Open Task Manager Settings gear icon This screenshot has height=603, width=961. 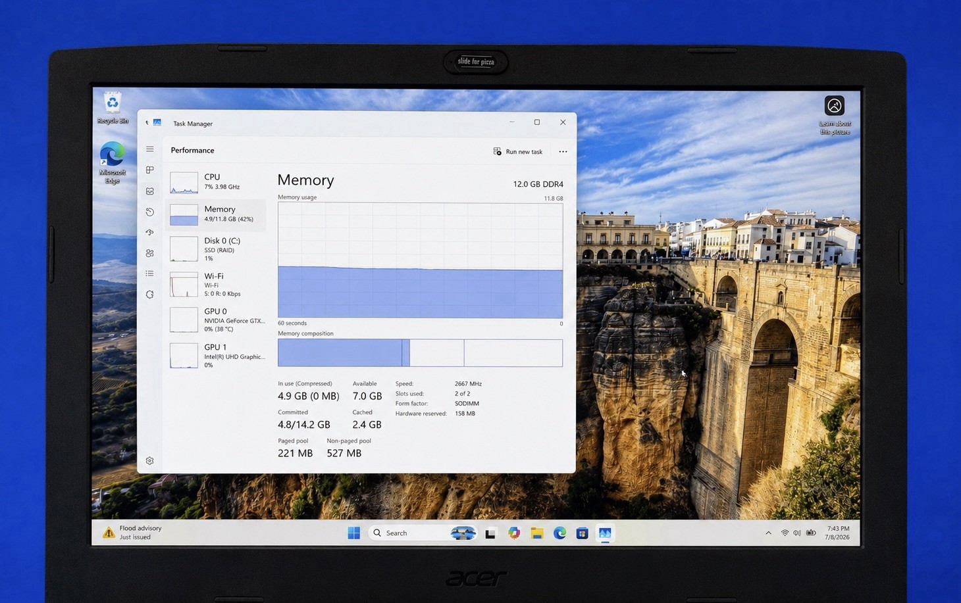pyautogui.click(x=150, y=461)
